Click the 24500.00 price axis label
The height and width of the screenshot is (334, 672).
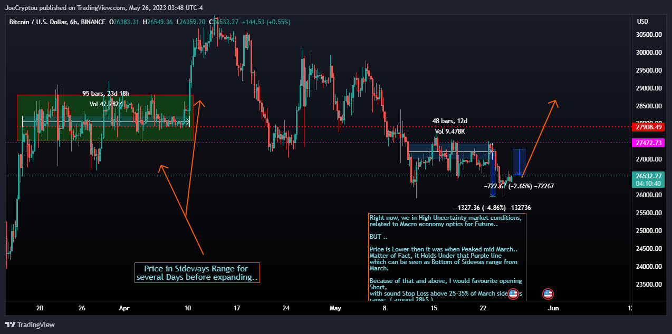(x=649, y=249)
